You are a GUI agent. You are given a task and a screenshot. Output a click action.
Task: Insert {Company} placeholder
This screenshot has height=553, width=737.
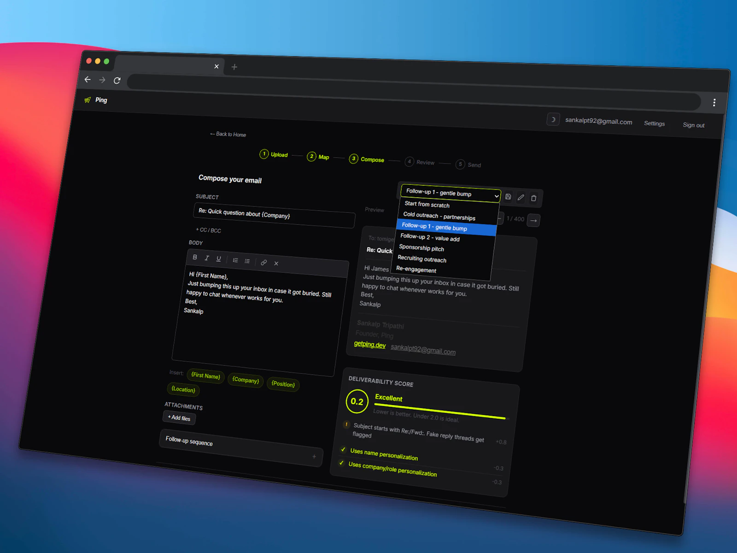pyautogui.click(x=246, y=380)
